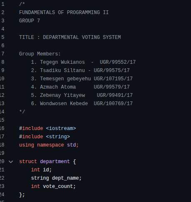Image resolution: width=191 pixels, height=202 pixels.
Task: Collapse the struct department code block
Action: [x=11, y=161]
